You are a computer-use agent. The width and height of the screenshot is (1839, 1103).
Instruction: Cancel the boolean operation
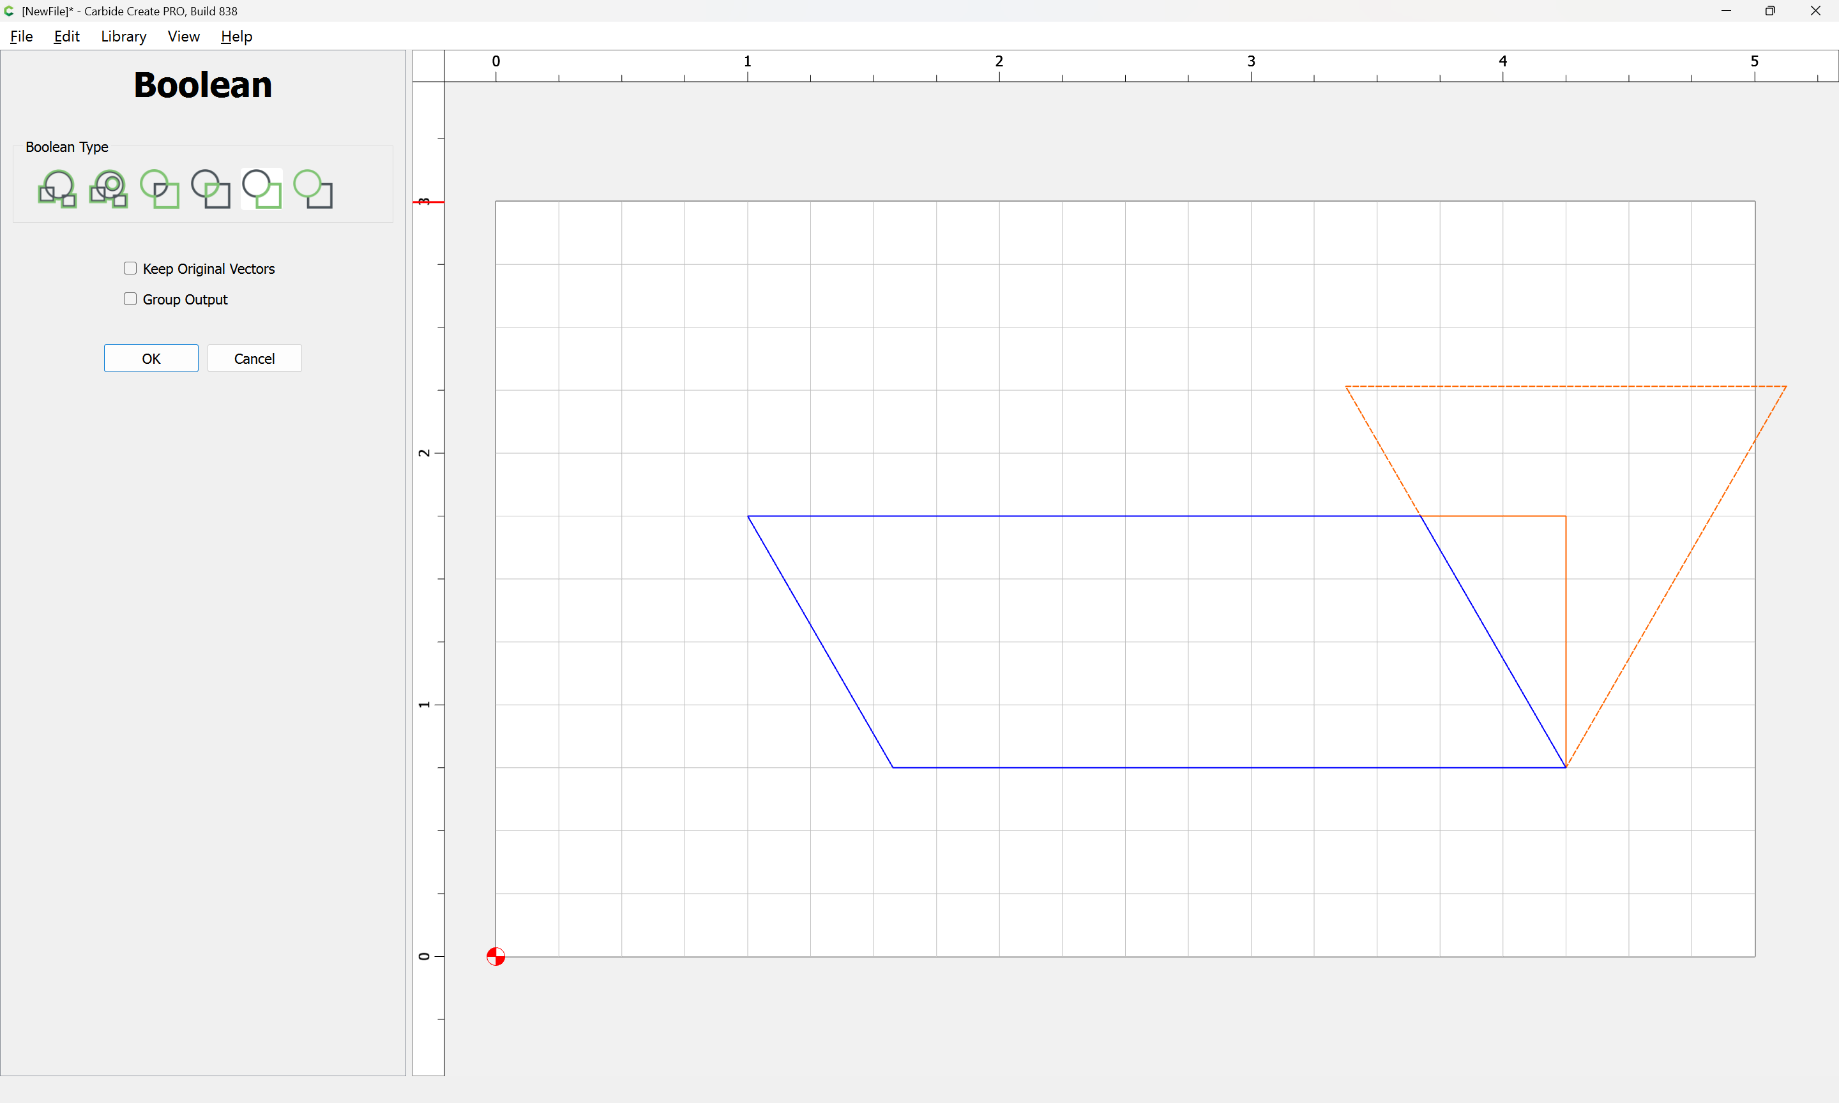[254, 358]
